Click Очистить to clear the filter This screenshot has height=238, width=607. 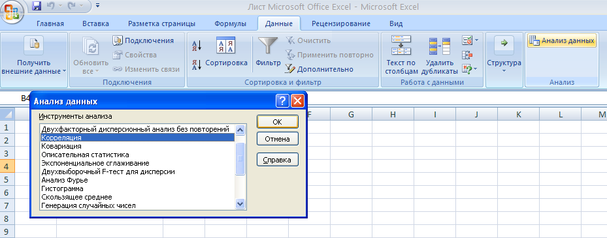coord(308,40)
